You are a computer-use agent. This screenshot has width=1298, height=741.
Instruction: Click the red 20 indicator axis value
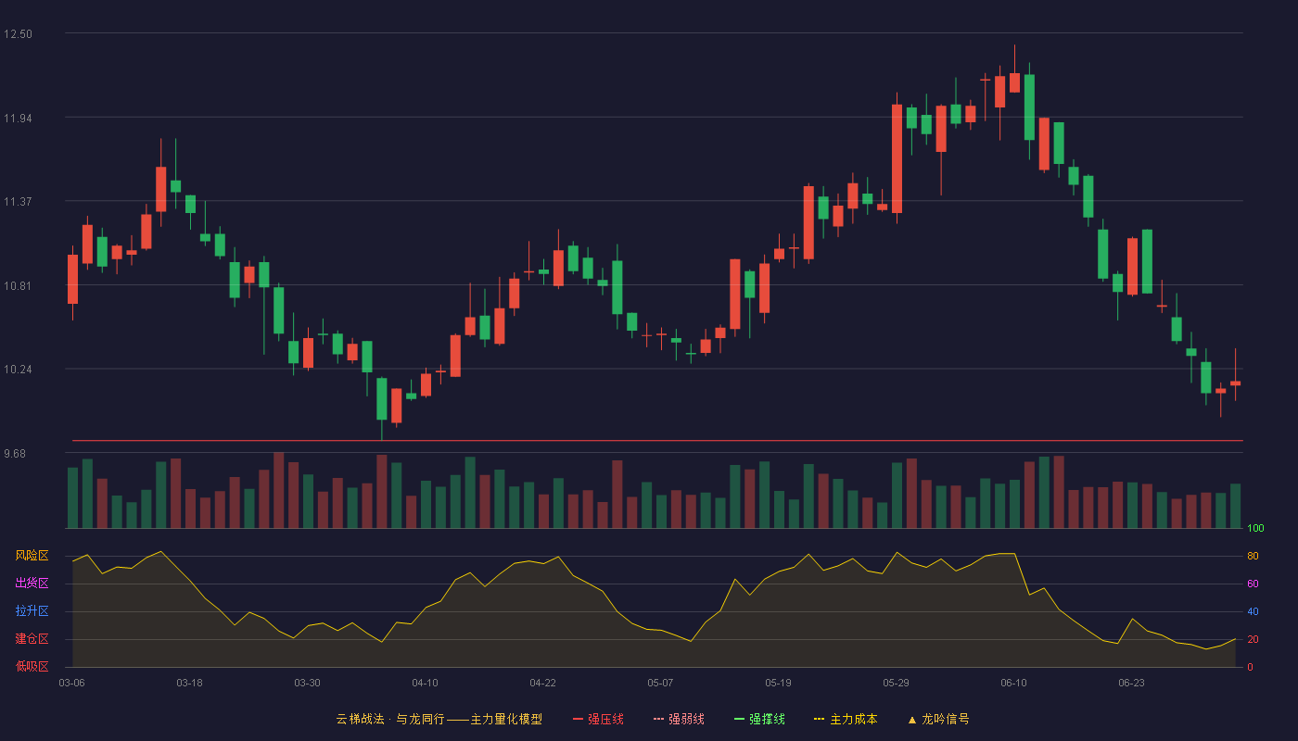[x=1253, y=640]
